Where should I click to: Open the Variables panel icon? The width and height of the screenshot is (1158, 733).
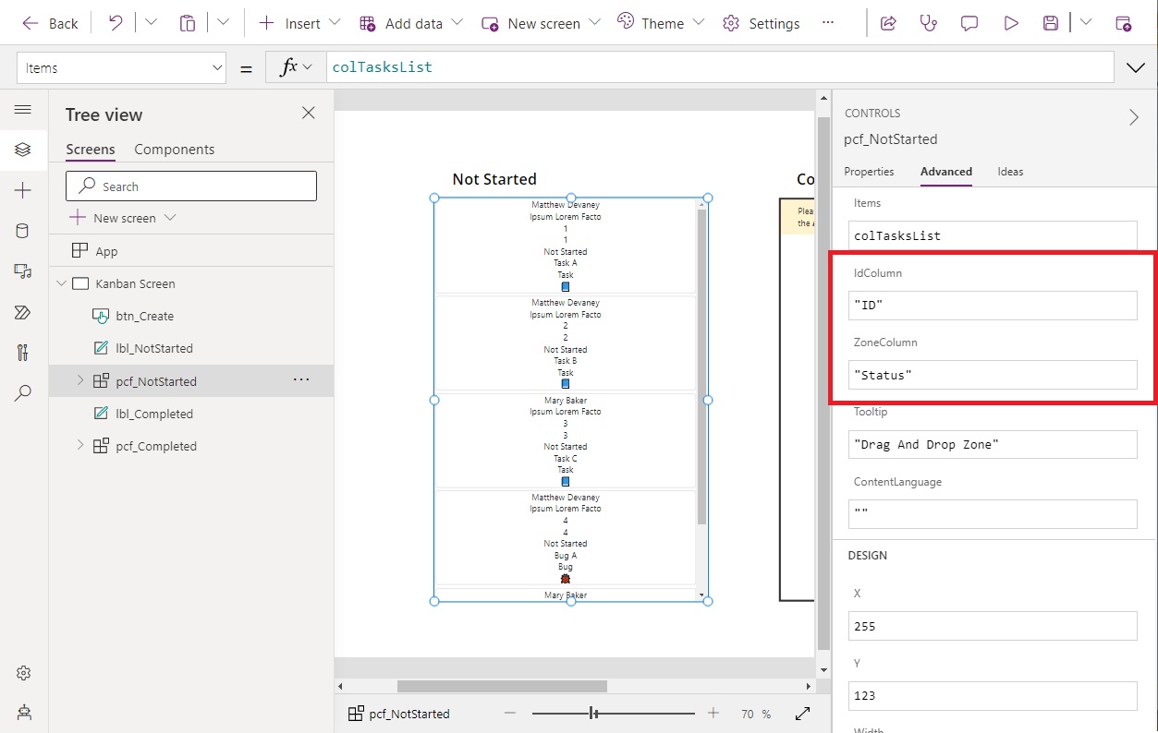(23, 352)
